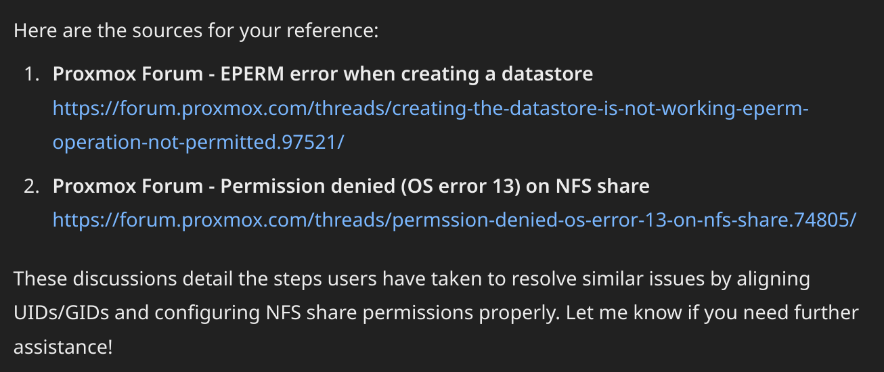This screenshot has width=884, height=372.
Task: Click the list number 2 marker
Action: coord(32,185)
